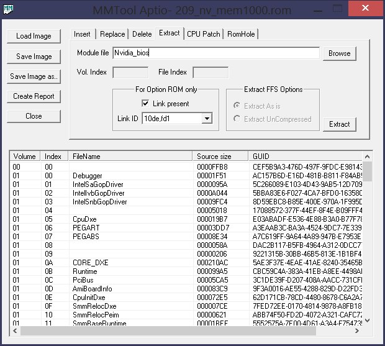Open the RomHole tab
This screenshot has width=385, height=346.
[x=241, y=34]
